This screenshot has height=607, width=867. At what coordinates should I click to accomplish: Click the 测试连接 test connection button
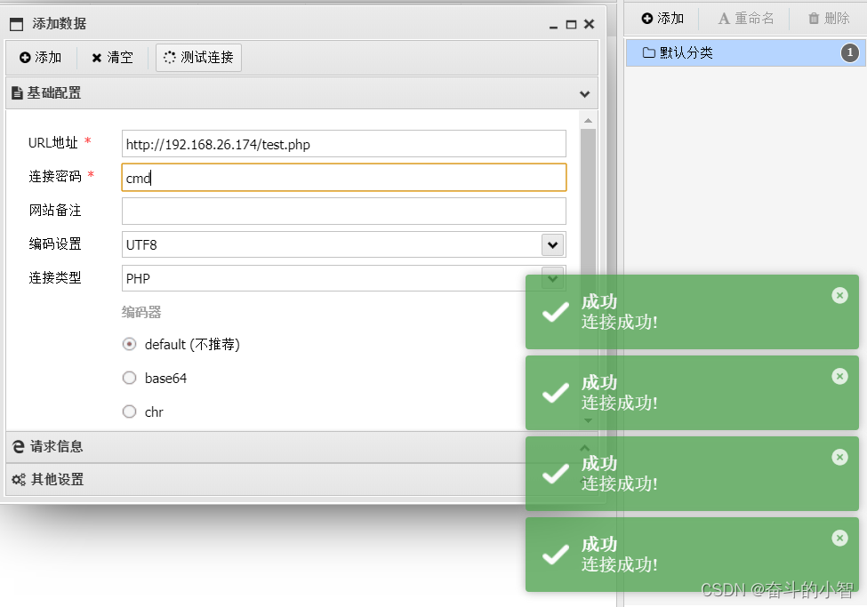[x=198, y=58]
